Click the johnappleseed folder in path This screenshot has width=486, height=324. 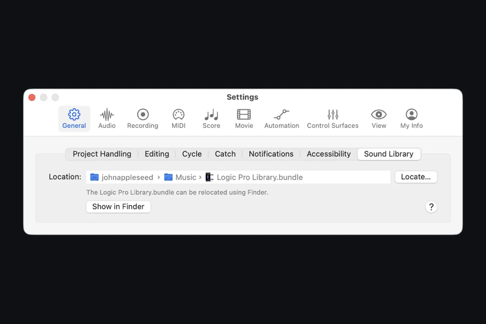click(x=121, y=177)
